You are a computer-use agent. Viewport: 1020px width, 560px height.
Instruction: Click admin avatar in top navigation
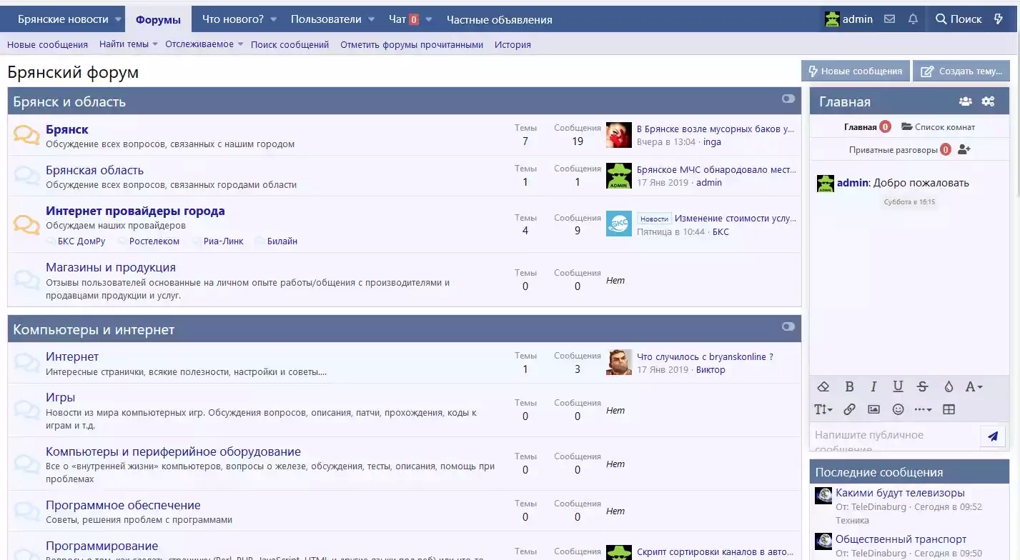click(832, 19)
